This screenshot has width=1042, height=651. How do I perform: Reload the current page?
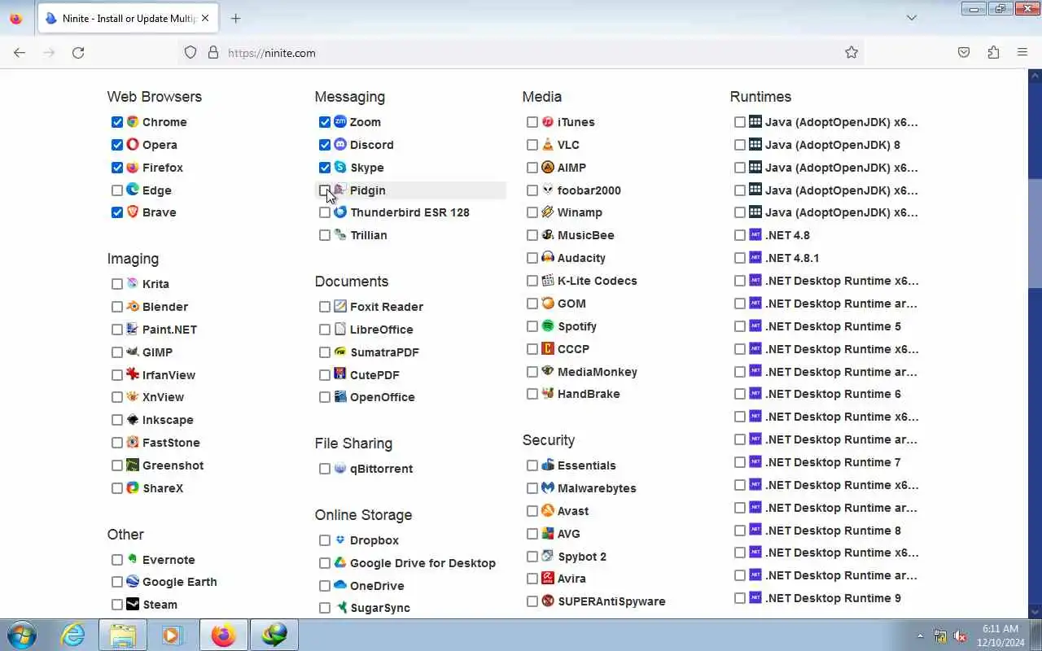pyautogui.click(x=78, y=52)
